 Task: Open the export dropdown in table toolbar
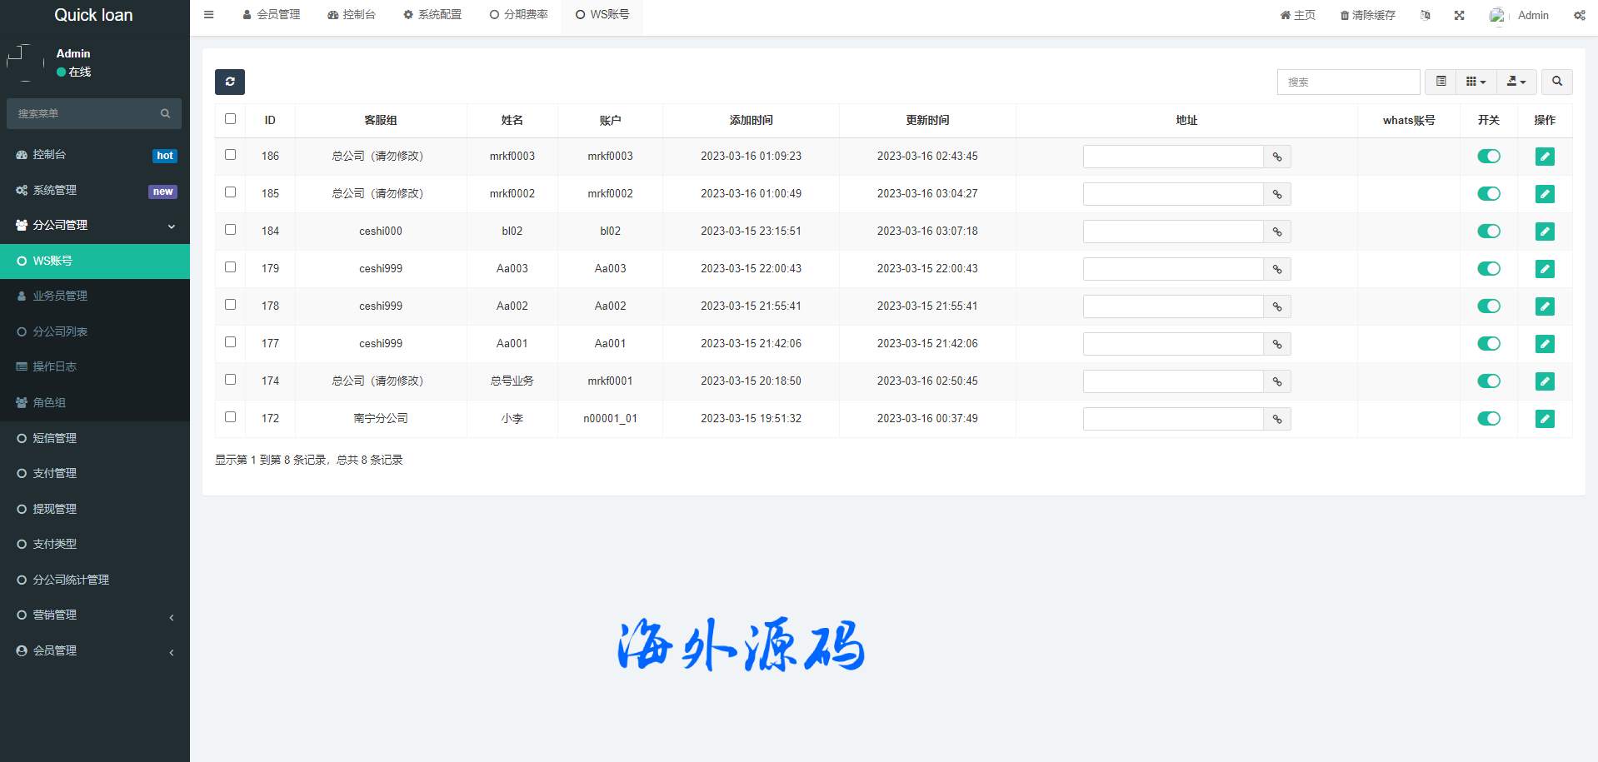1516,82
